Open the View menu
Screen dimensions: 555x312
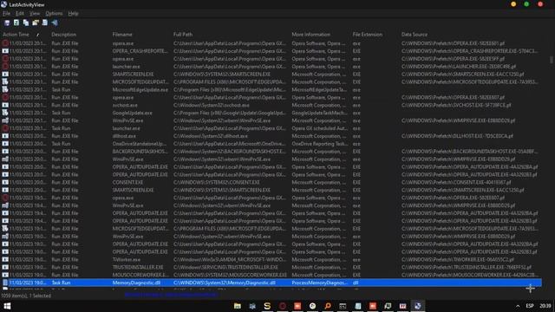[x=35, y=14]
